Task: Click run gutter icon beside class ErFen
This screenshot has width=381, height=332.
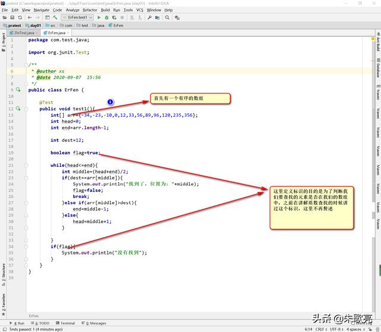Action: (x=18, y=90)
